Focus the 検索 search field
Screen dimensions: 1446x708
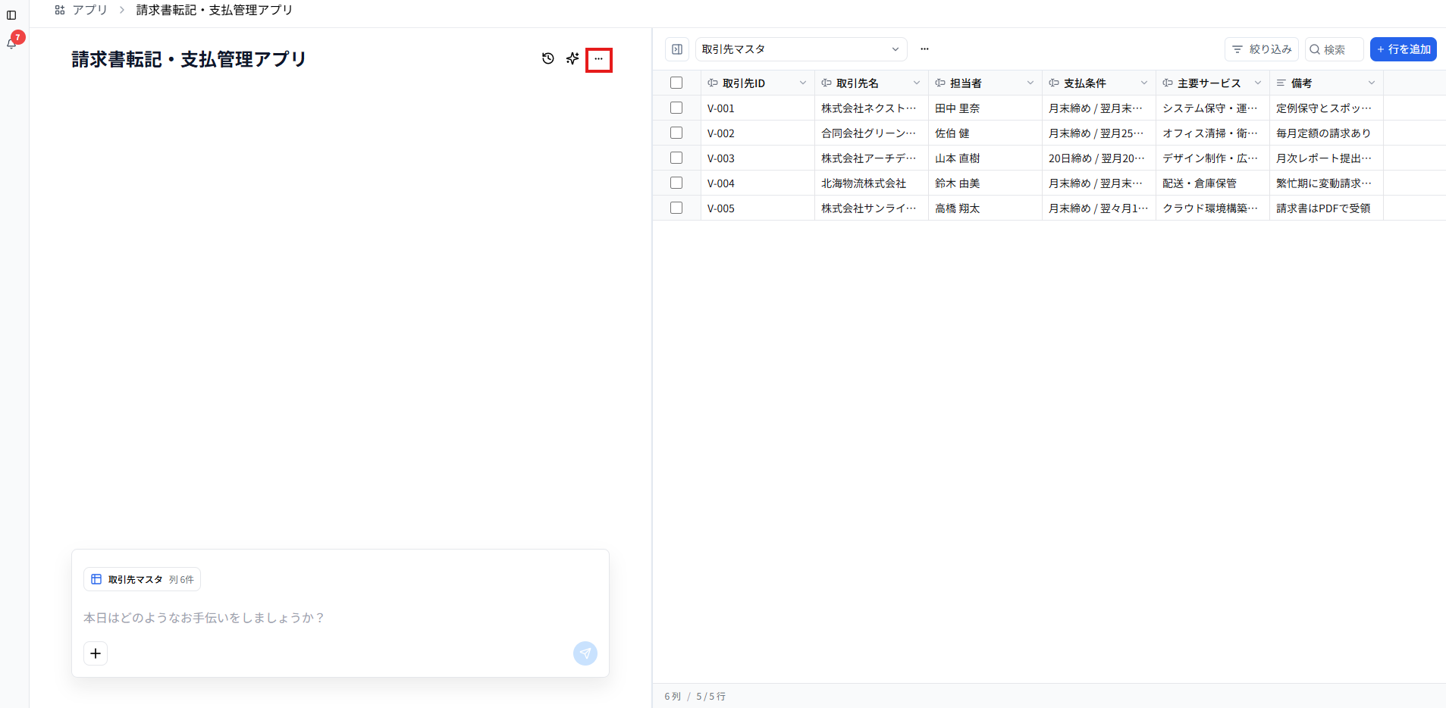coord(1335,49)
